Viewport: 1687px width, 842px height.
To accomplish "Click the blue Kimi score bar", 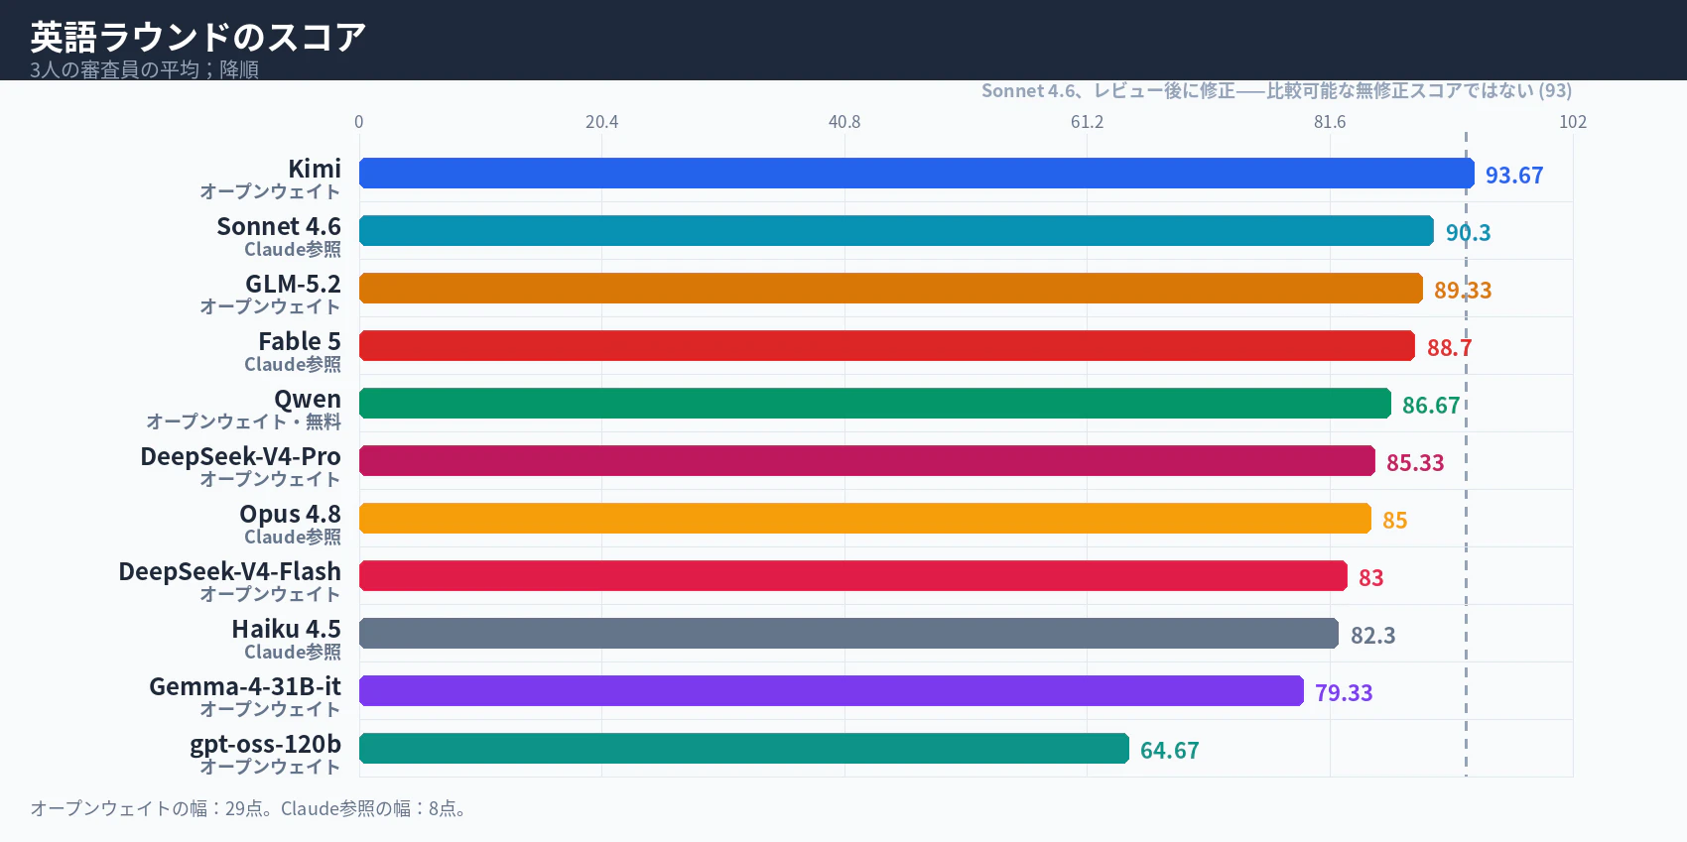I will point(917,173).
